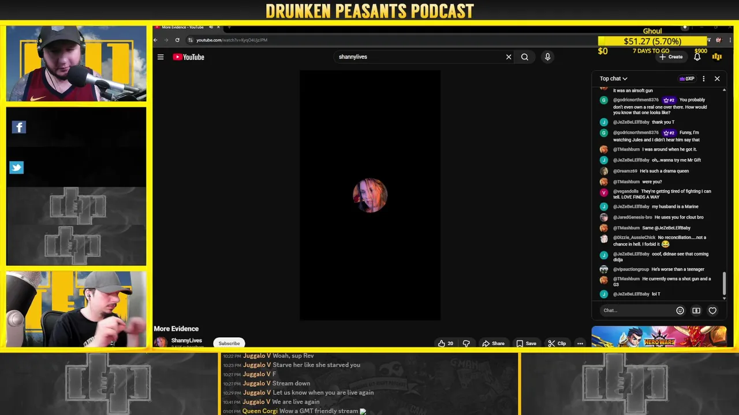Click 'He's such a drama queen' message
739x415 pixels.
tap(664, 171)
